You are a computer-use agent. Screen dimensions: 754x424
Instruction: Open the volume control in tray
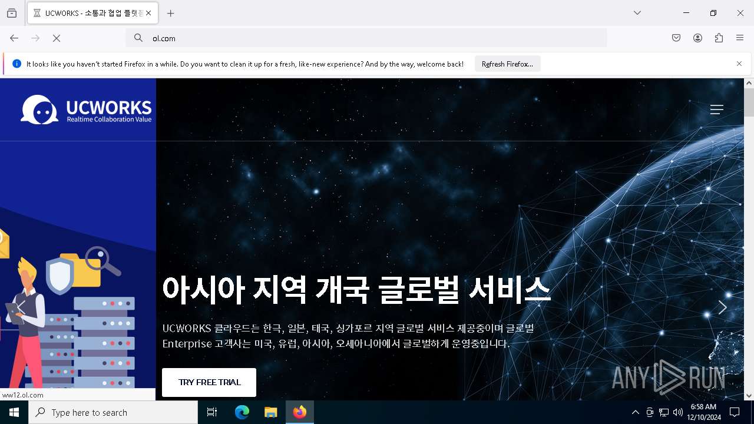coord(678,412)
